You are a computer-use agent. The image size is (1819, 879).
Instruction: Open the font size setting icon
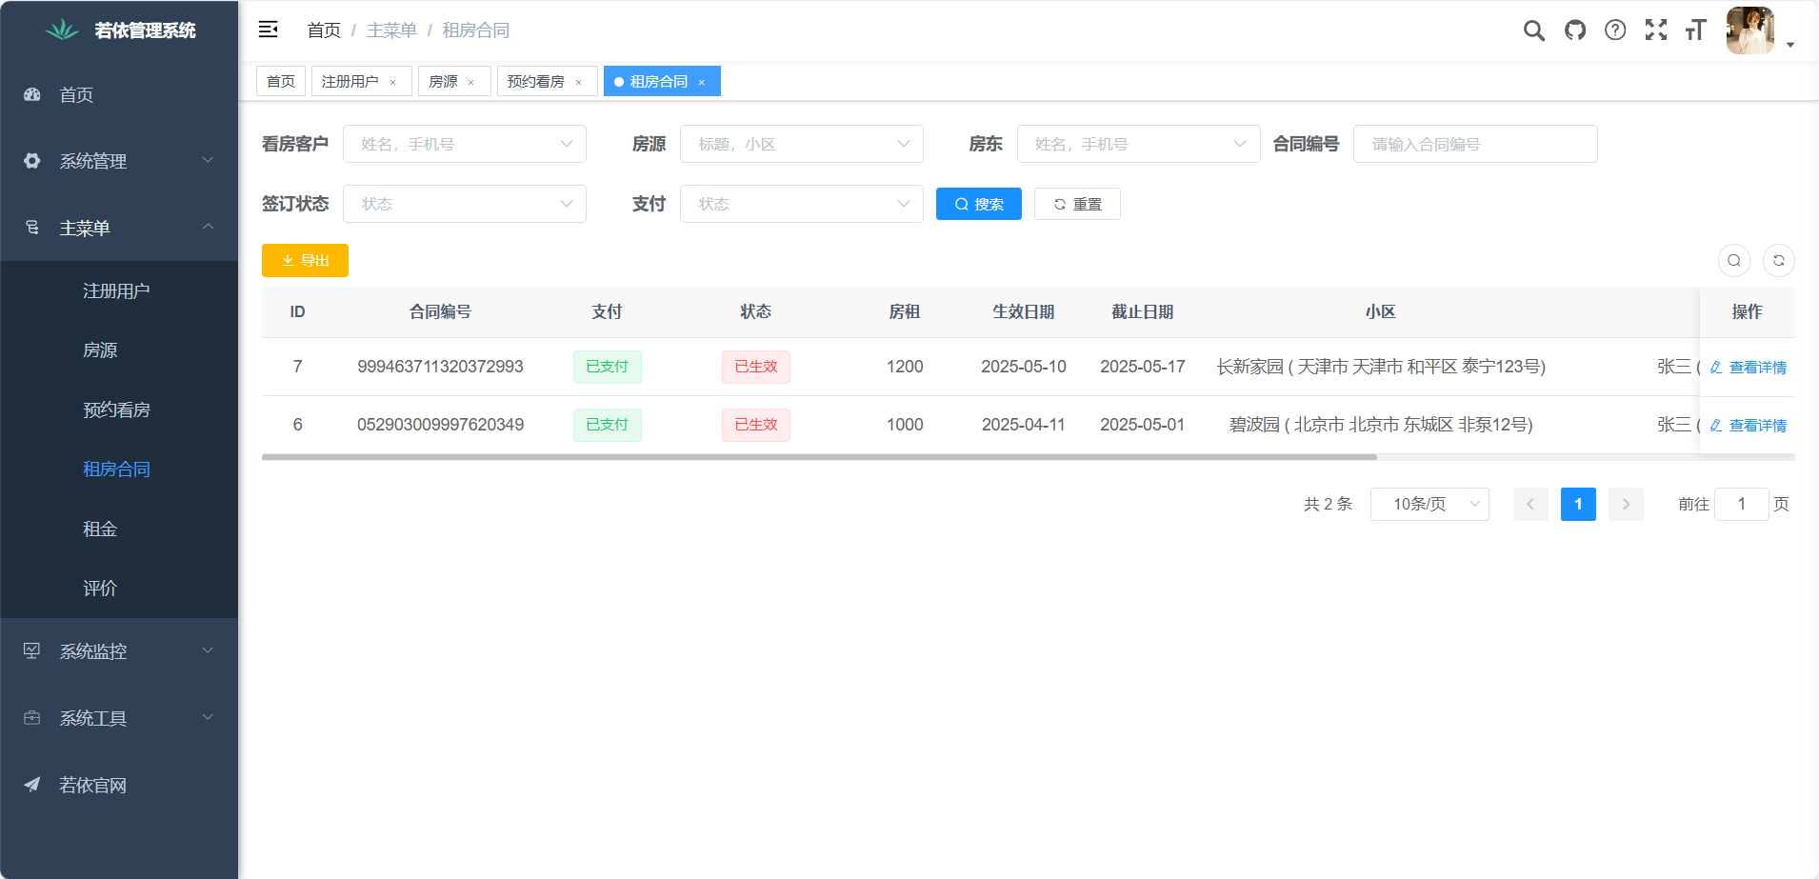click(x=1696, y=30)
